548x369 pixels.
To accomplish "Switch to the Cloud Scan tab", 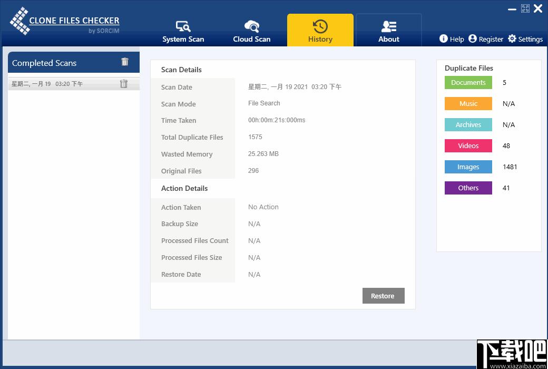I will point(252,31).
